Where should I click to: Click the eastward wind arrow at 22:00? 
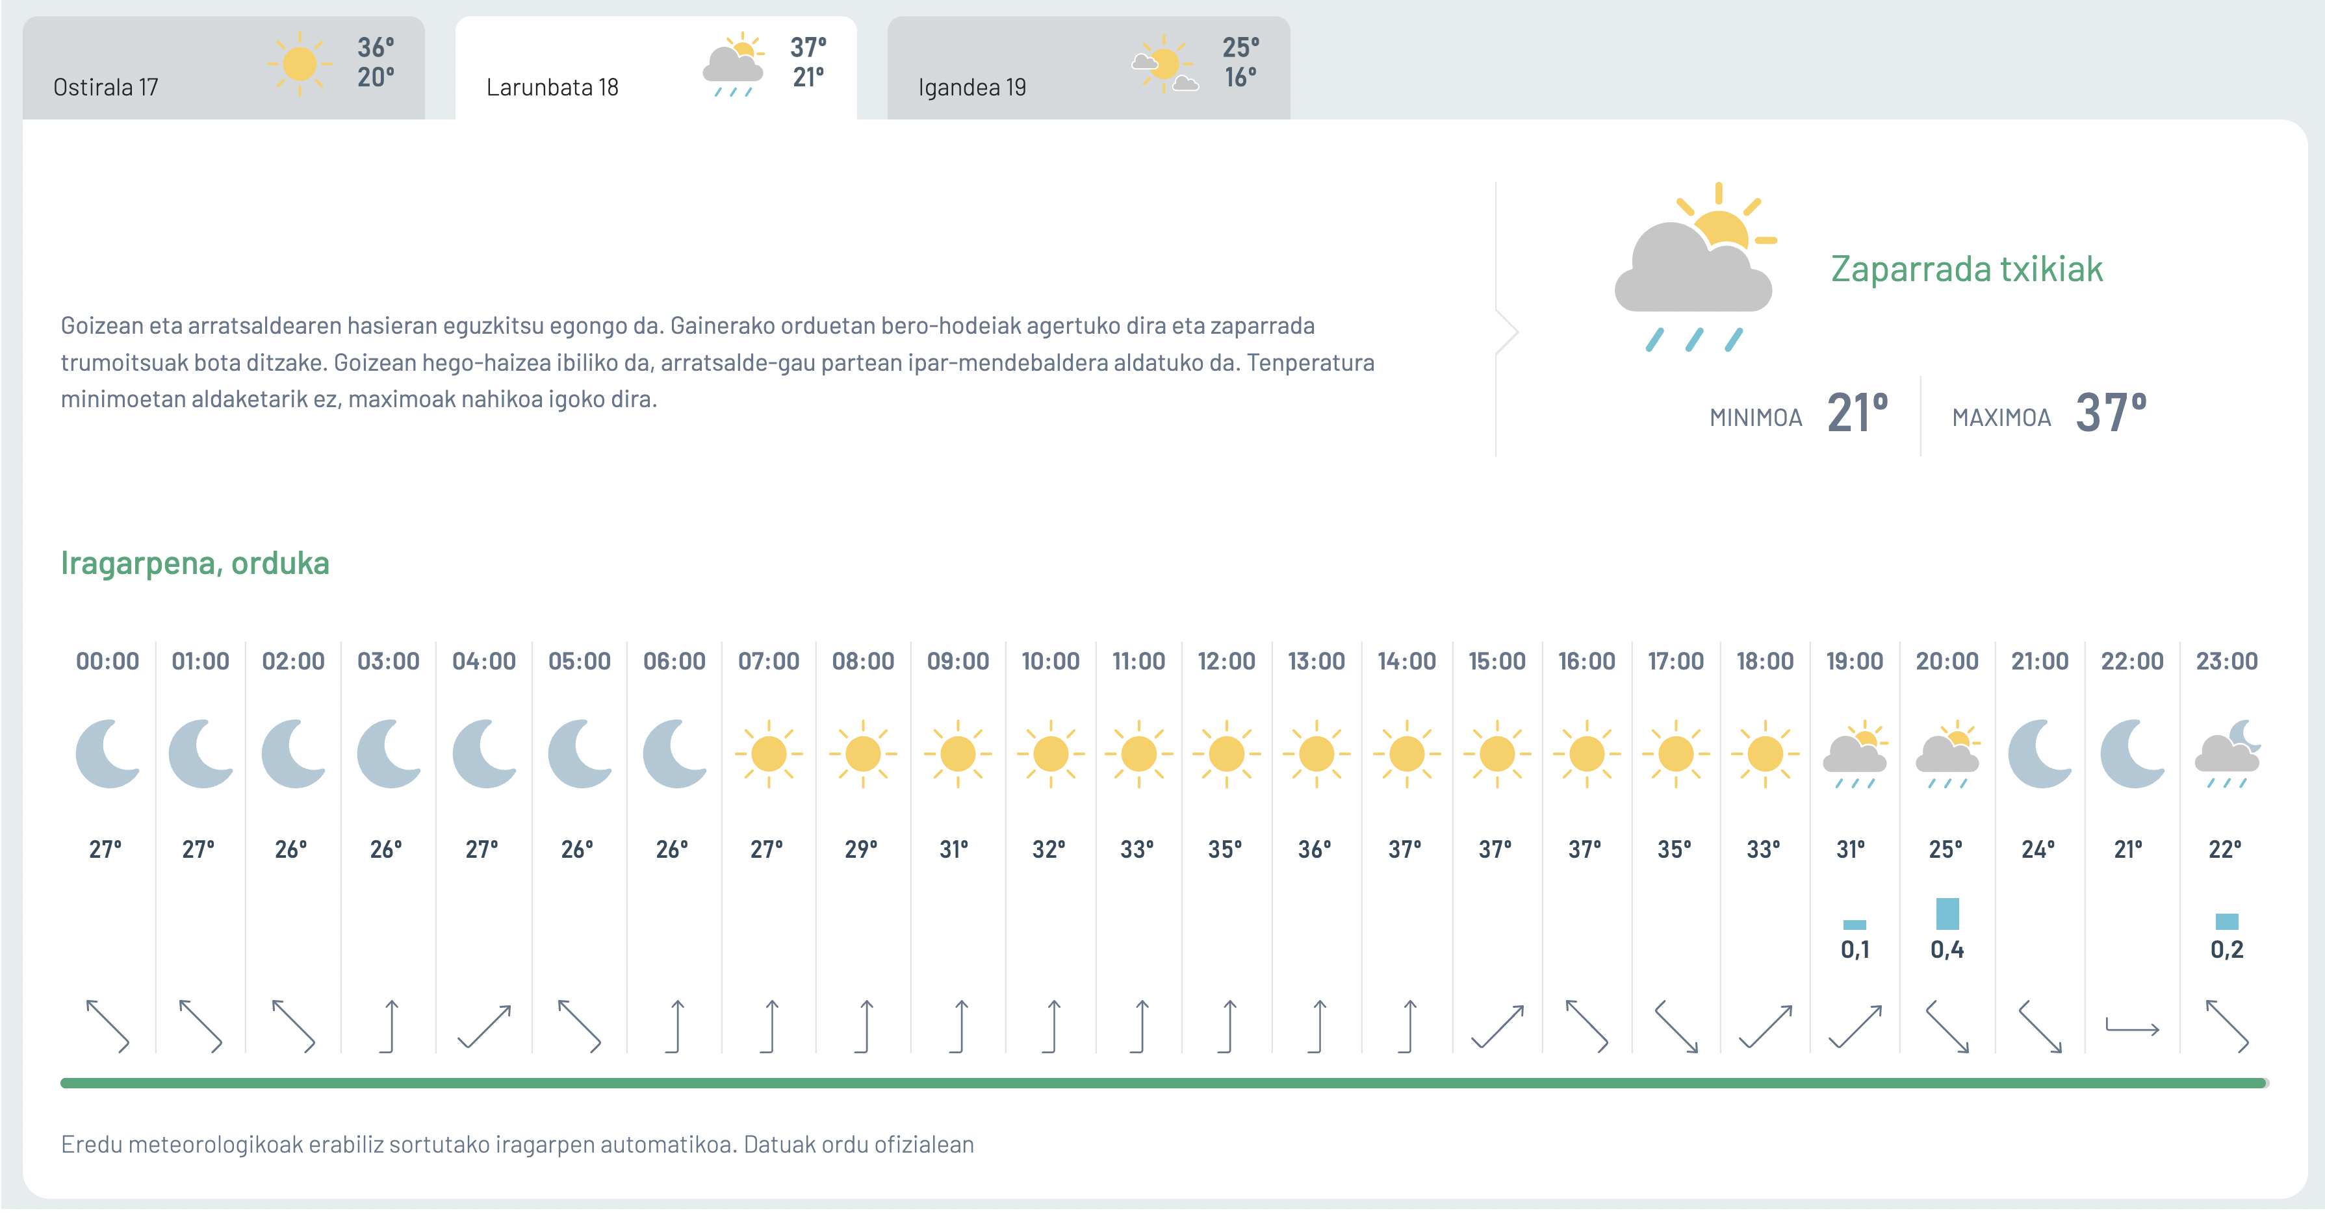pyautogui.click(x=2133, y=1027)
